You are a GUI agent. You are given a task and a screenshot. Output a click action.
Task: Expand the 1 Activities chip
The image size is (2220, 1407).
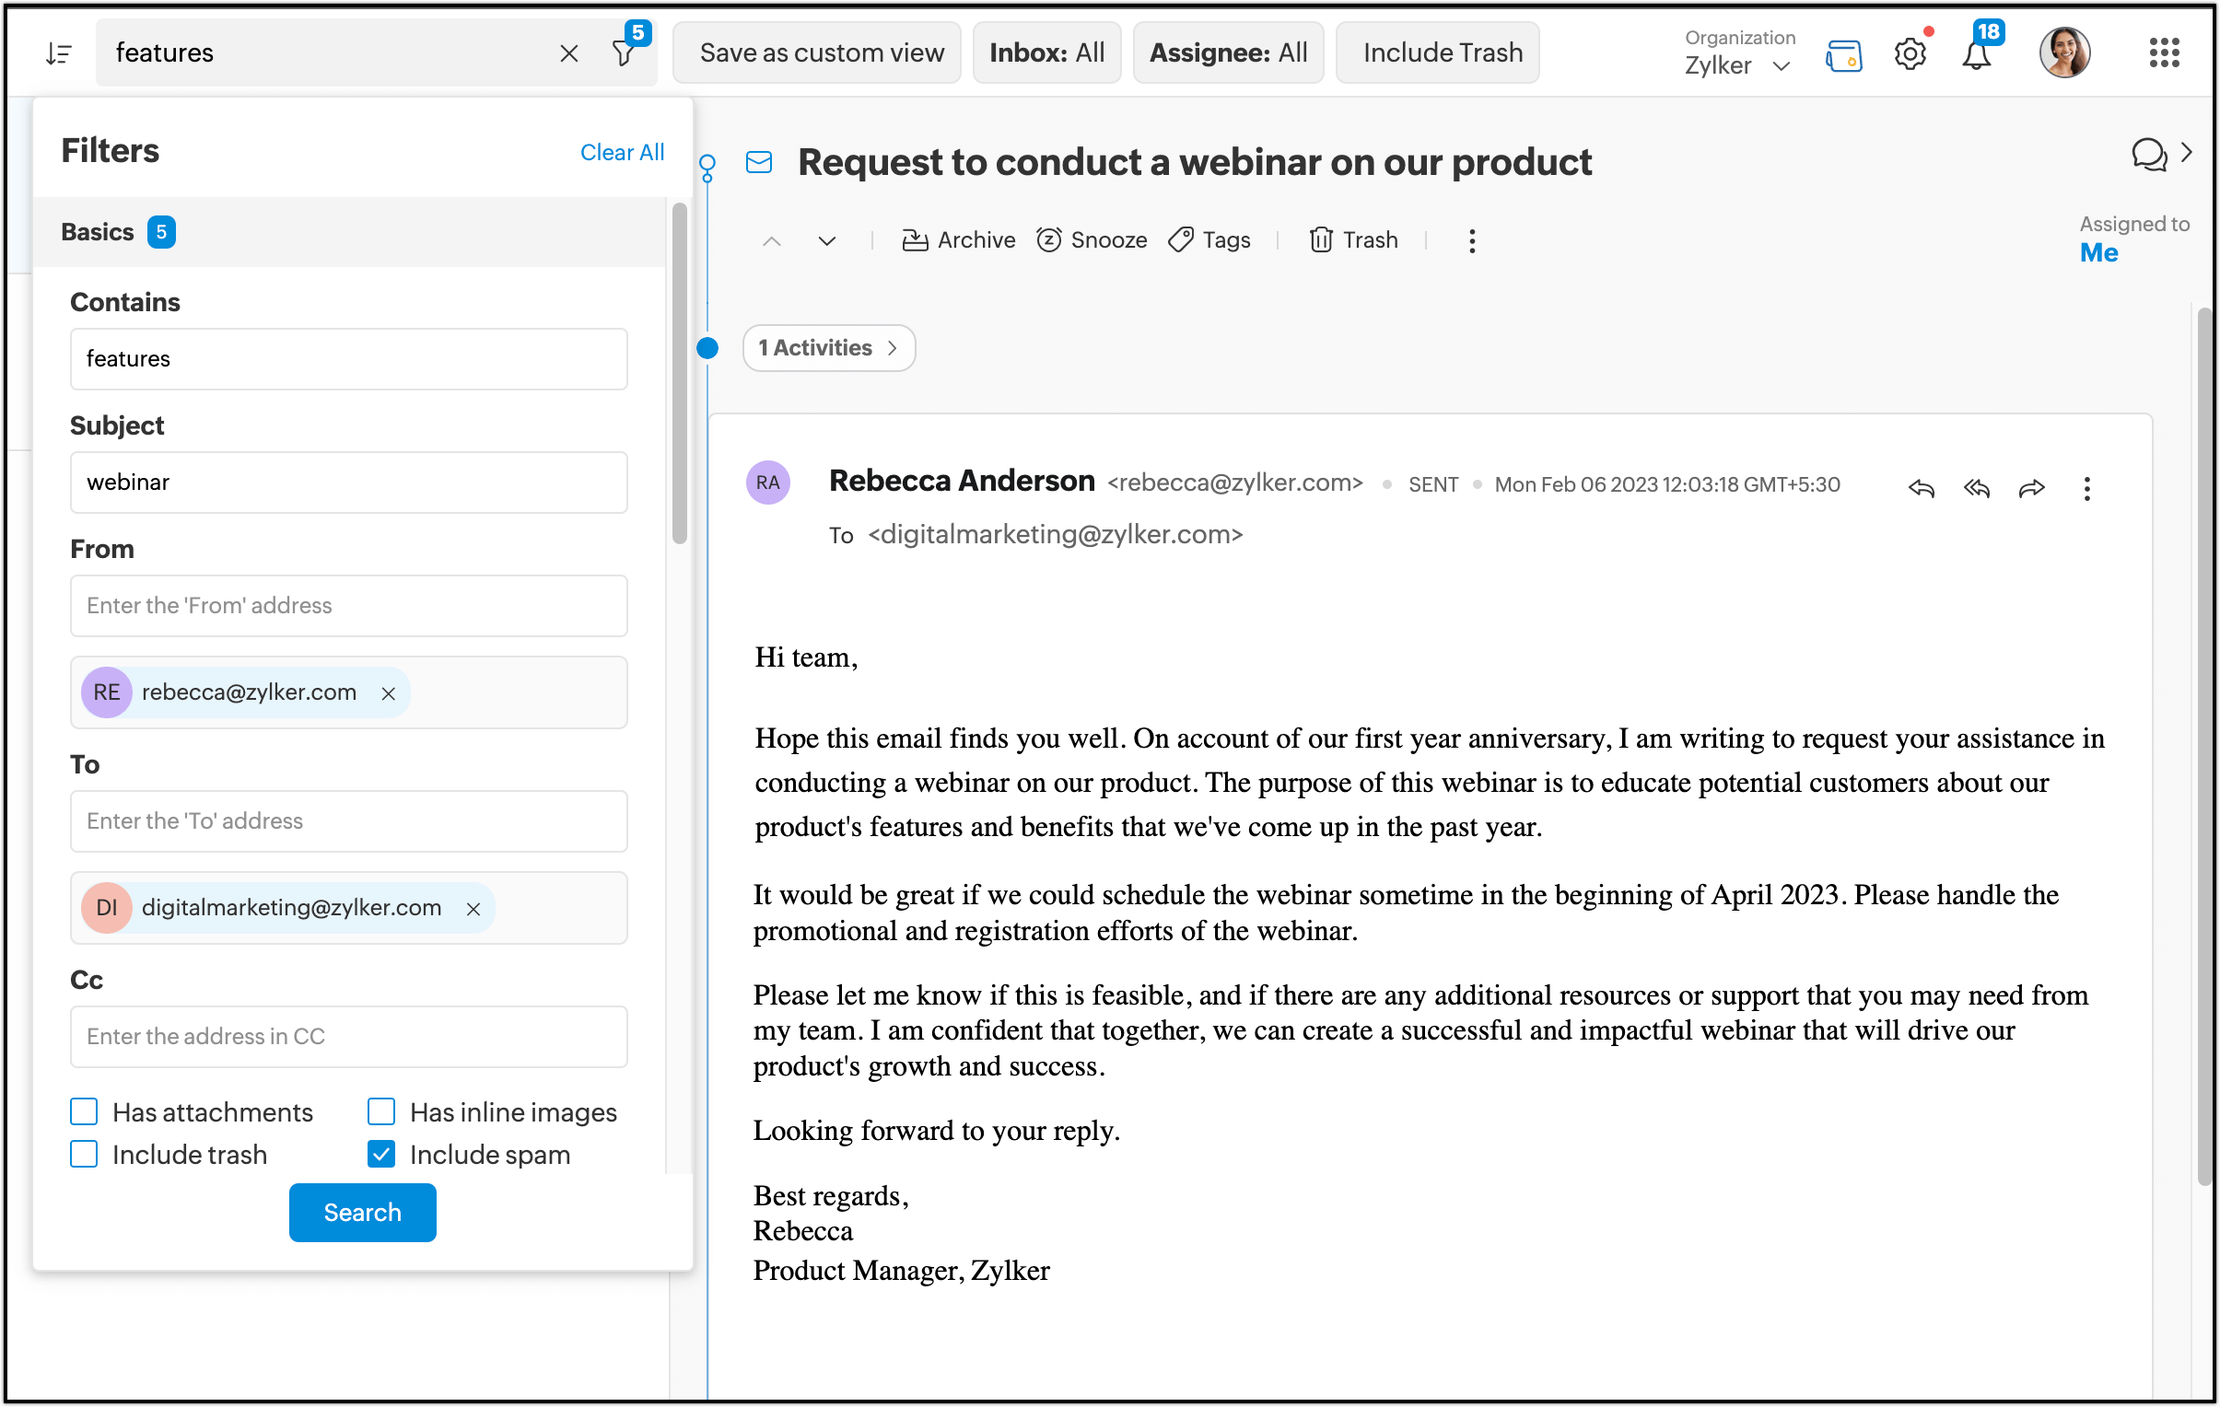[x=828, y=348]
